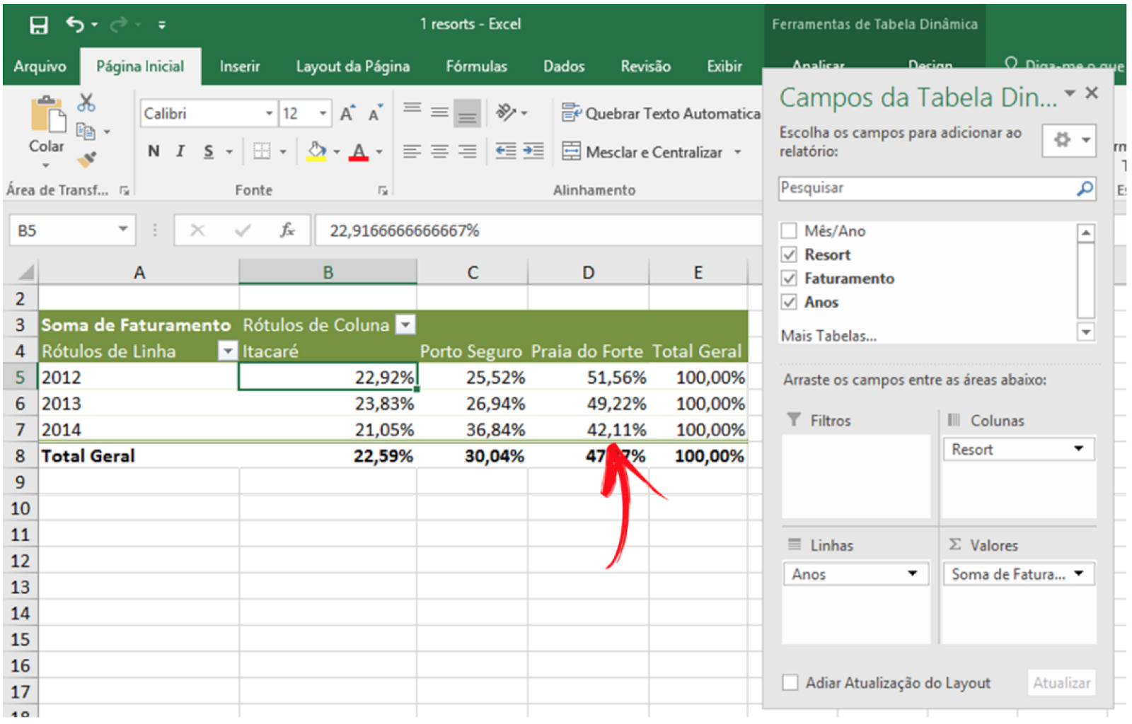Increase font size with large A icon
The height and width of the screenshot is (724, 1132).
[x=347, y=113]
